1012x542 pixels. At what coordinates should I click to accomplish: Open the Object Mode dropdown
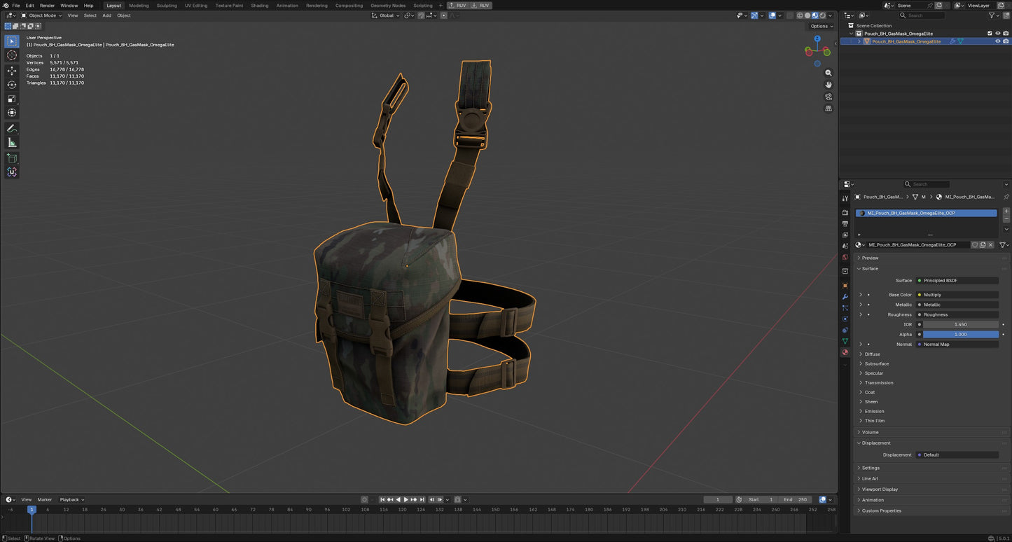(41, 15)
